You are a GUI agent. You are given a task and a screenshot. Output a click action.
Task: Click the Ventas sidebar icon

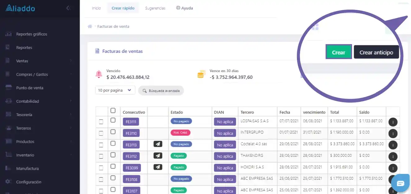tap(8, 61)
